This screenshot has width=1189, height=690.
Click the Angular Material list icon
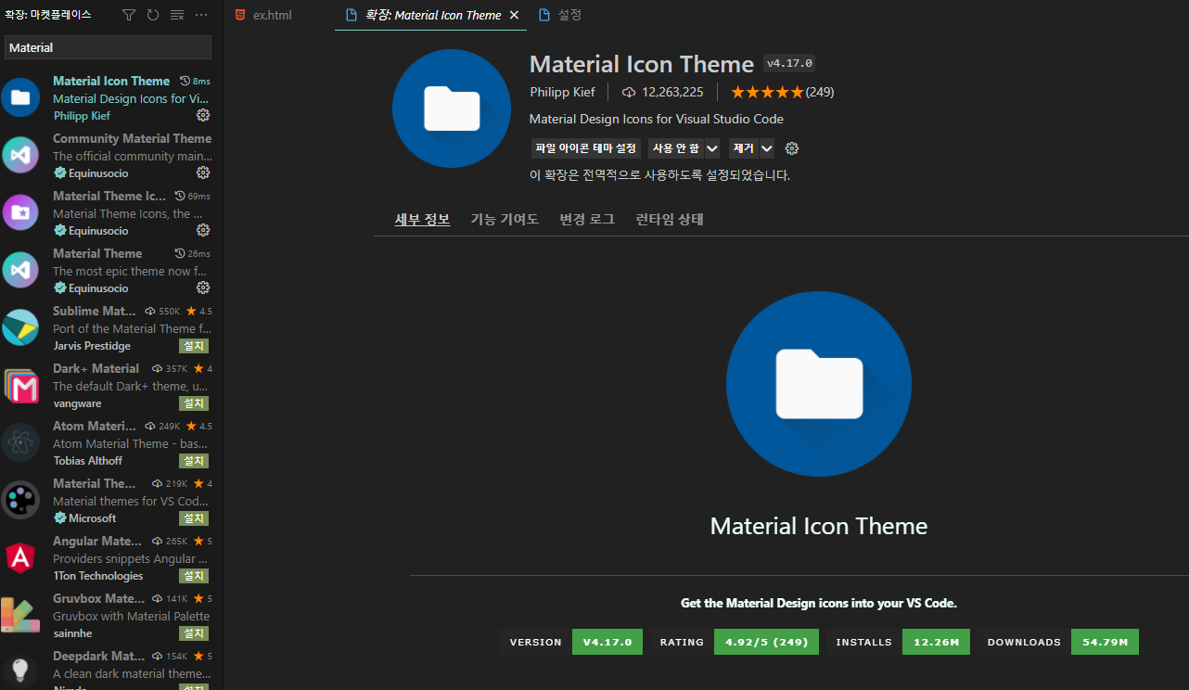pyautogui.click(x=20, y=557)
